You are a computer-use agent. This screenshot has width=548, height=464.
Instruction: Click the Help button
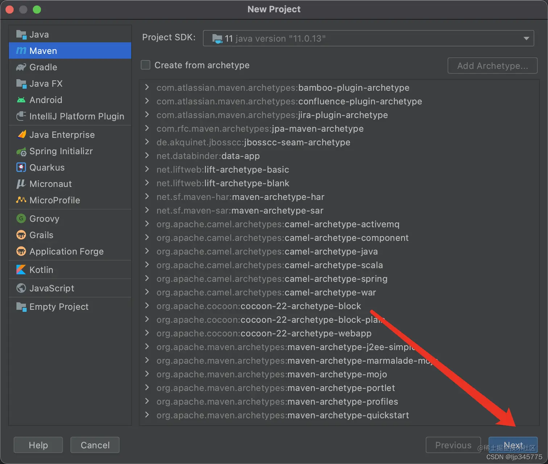point(38,445)
